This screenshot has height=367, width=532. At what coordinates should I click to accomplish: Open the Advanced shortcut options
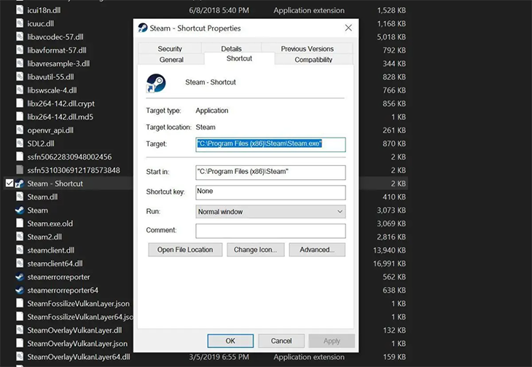(x=317, y=250)
